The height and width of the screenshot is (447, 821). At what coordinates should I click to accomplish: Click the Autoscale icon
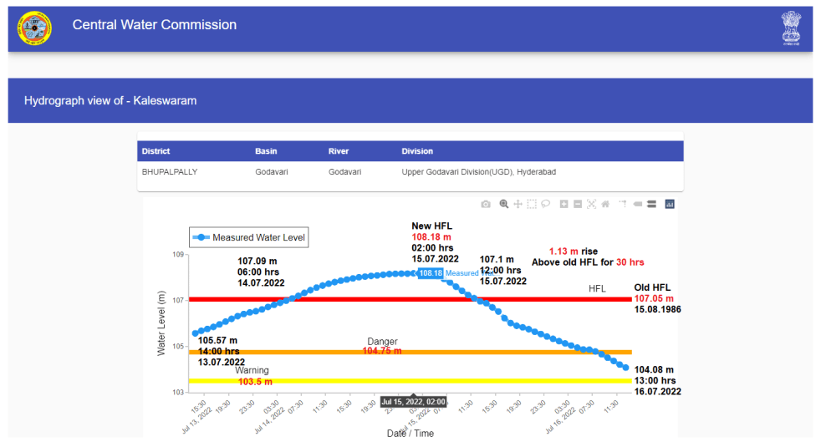pyautogui.click(x=591, y=204)
